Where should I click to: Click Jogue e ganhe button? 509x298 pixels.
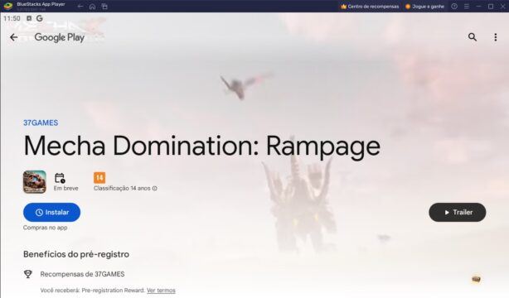tap(424, 6)
